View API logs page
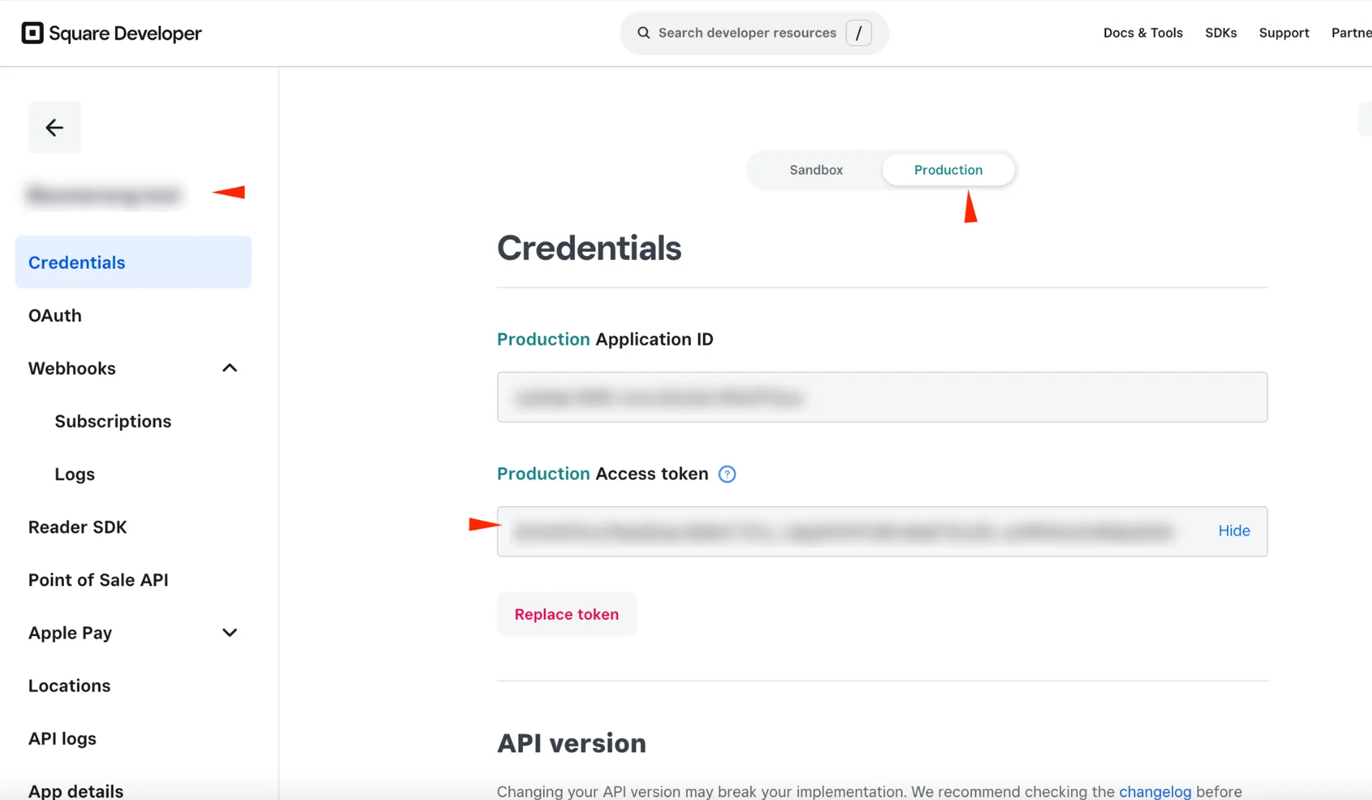 pyautogui.click(x=62, y=739)
